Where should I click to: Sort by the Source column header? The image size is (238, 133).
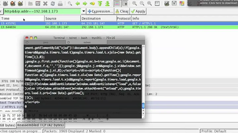(62, 18)
